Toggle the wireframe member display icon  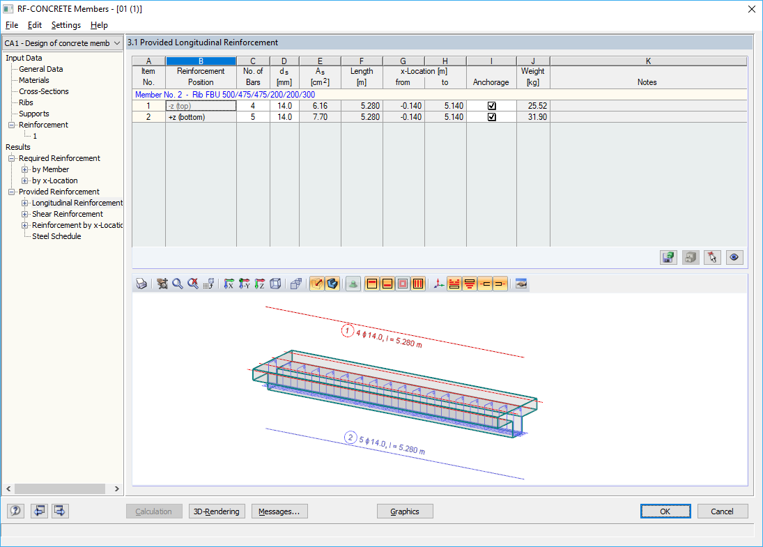click(x=317, y=284)
